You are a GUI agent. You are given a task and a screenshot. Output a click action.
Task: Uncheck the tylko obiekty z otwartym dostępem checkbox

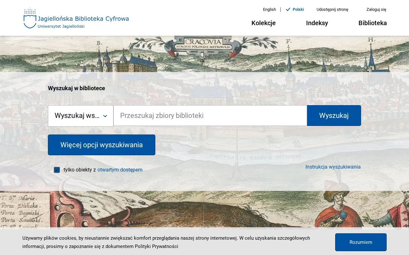click(x=57, y=170)
